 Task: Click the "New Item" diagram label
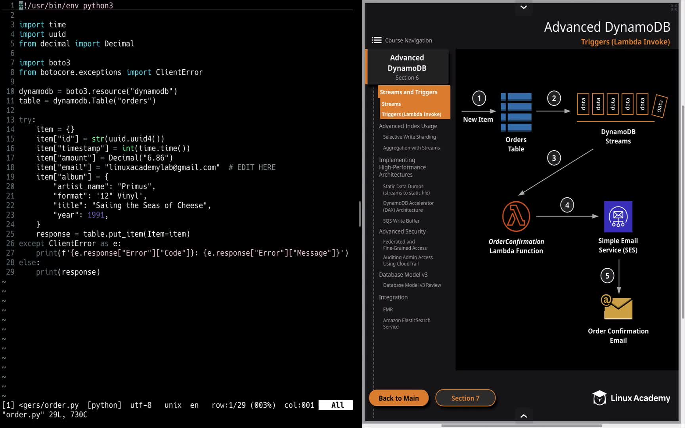tap(478, 119)
